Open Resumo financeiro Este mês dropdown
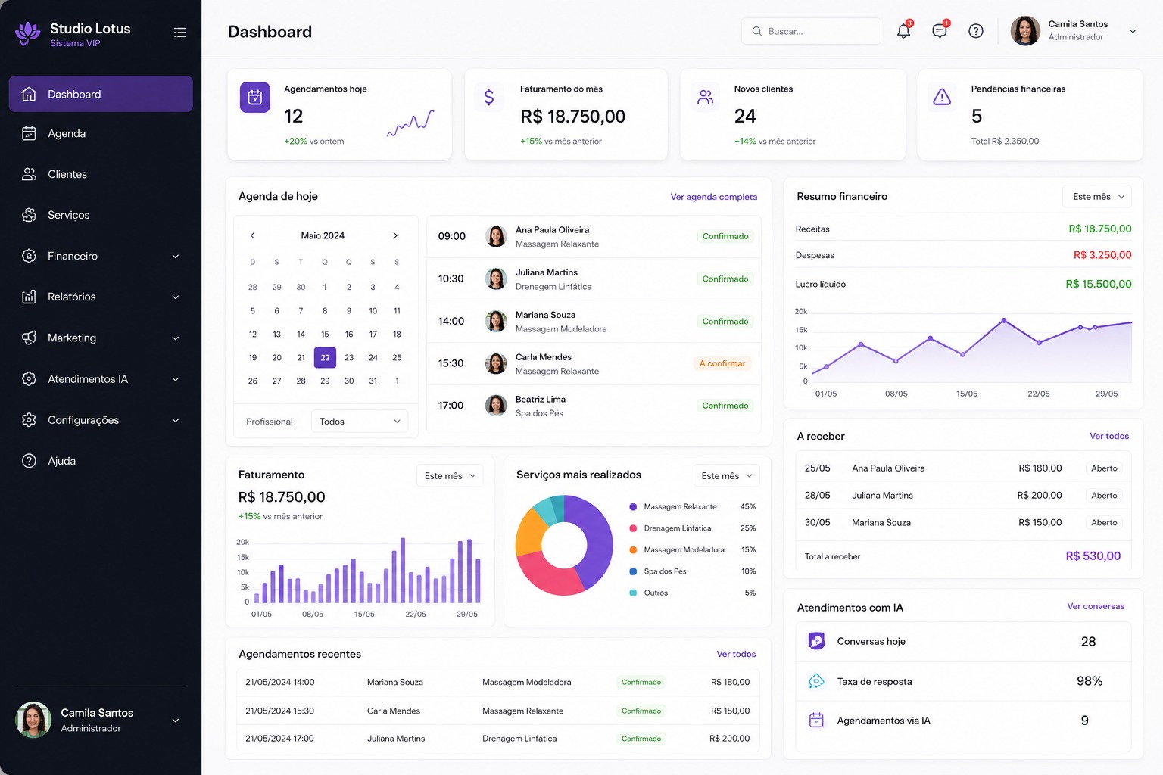1163x775 pixels. point(1097,197)
